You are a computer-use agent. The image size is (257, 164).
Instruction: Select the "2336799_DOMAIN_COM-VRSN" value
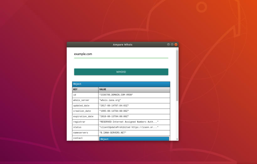tap(134, 95)
